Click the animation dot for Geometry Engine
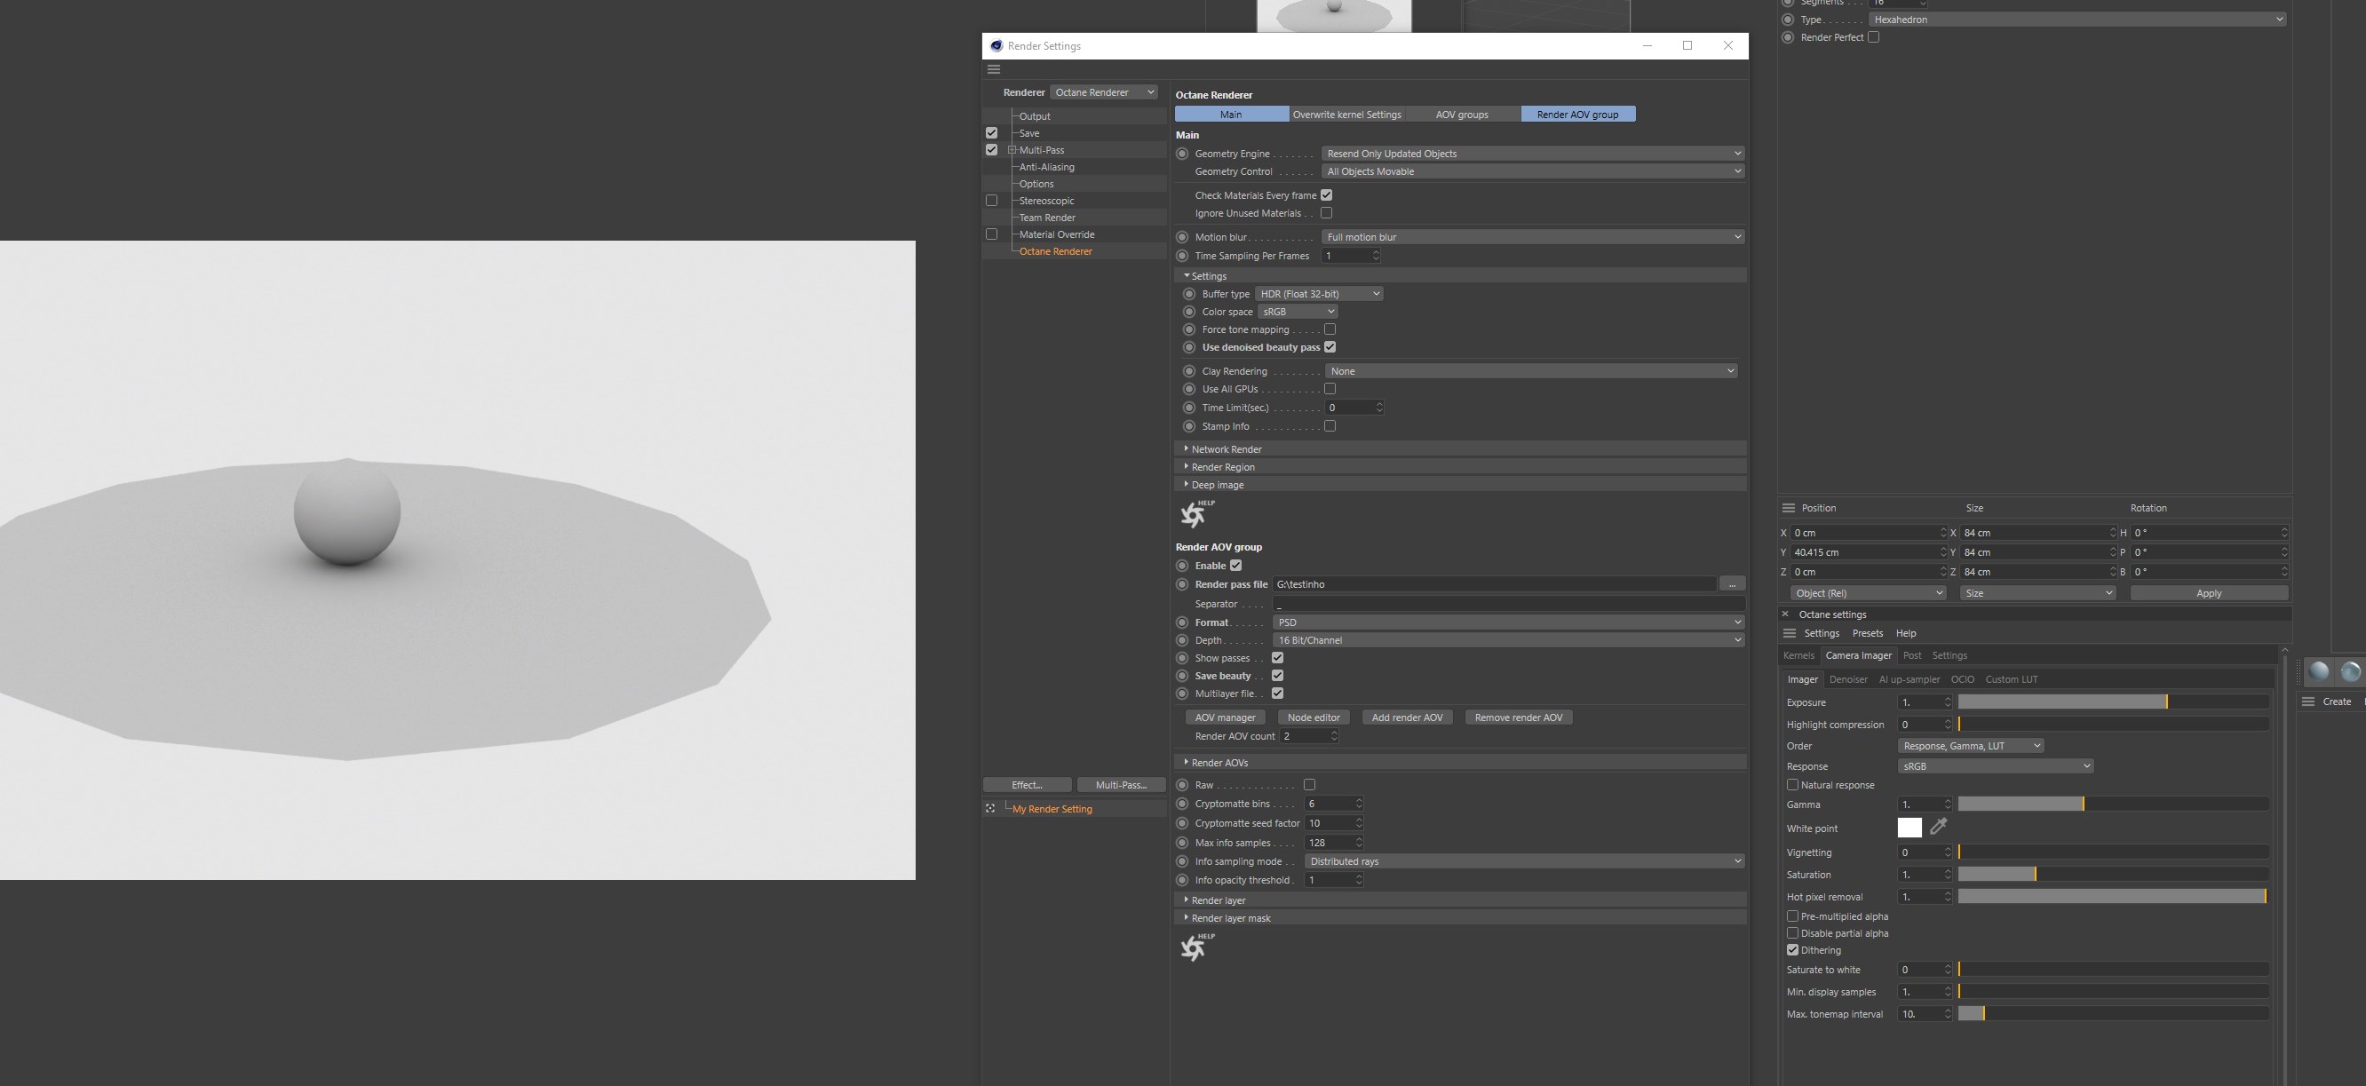 tap(1182, 154)
